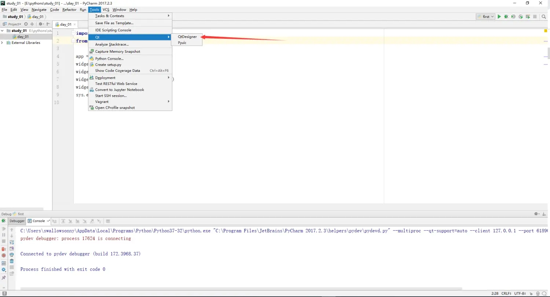Open Project panel gear settings
The width and height of the screenshot is (550, 297).
40,24
